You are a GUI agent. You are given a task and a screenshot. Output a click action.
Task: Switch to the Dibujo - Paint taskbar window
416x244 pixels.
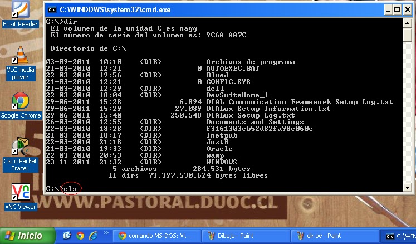tap(246, 236)
